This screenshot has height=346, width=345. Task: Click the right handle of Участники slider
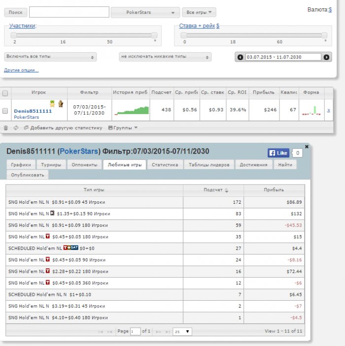click(154, 35)
